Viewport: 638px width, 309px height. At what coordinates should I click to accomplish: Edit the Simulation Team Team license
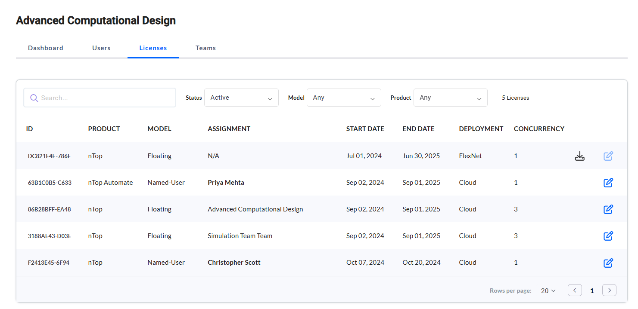click(x=608, y=236)
